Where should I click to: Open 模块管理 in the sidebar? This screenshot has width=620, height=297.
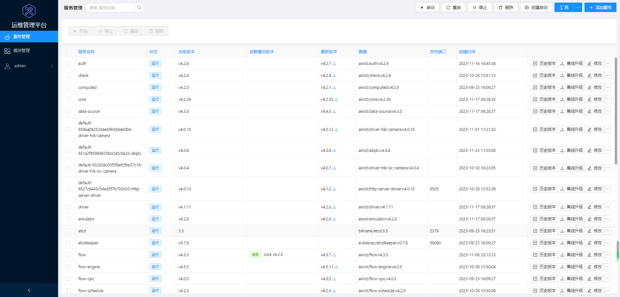[29, 51]
